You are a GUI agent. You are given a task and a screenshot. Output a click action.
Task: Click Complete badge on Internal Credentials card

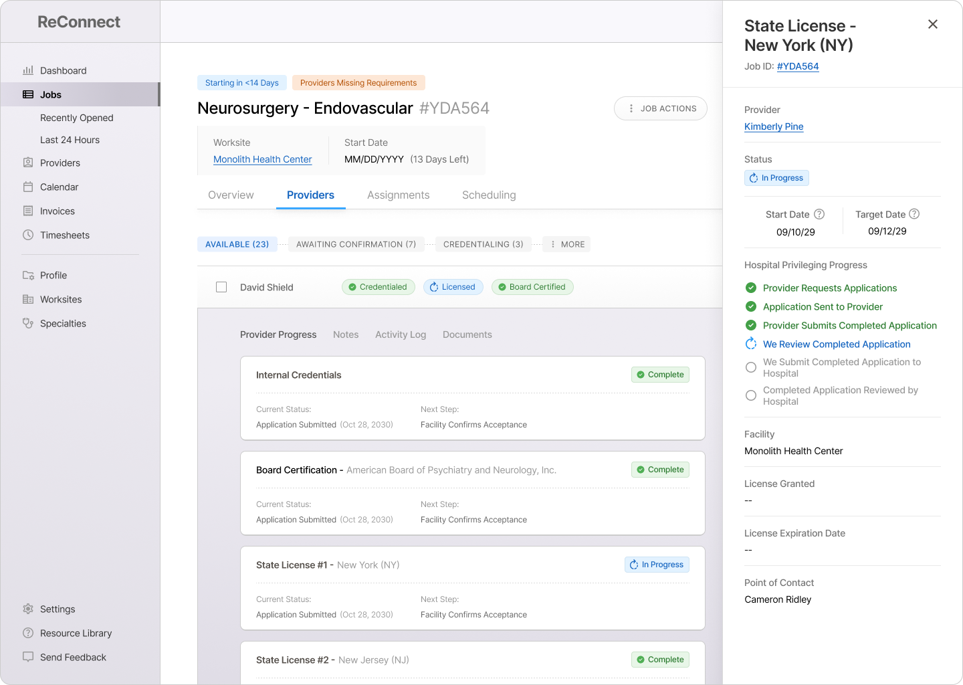(x=660, y=375)
